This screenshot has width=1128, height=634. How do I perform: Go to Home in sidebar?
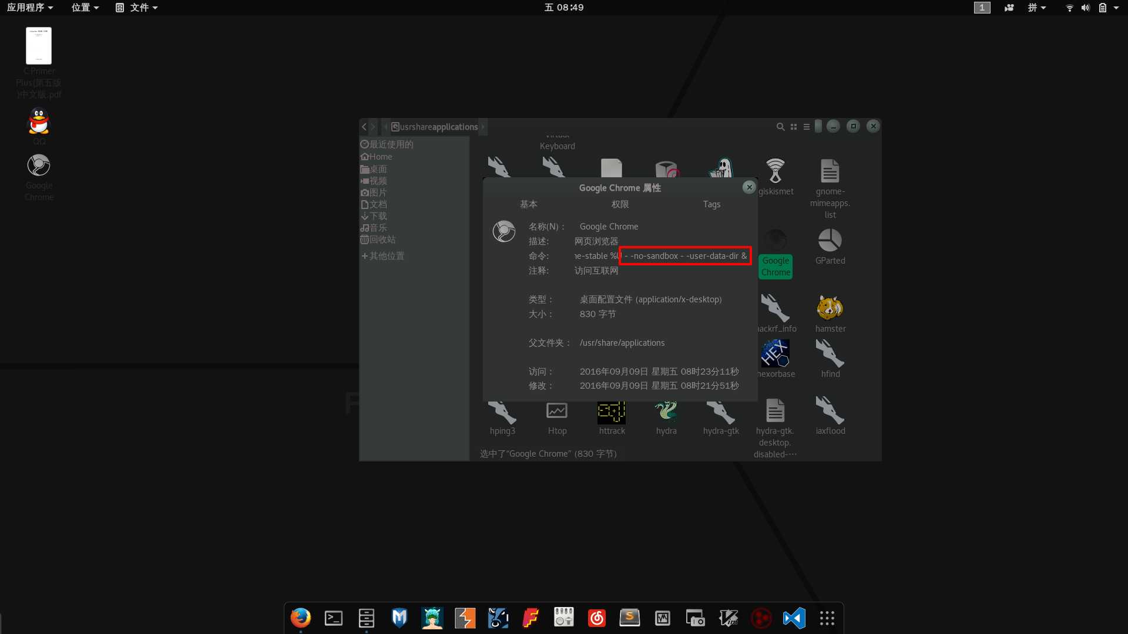(377, 157)
